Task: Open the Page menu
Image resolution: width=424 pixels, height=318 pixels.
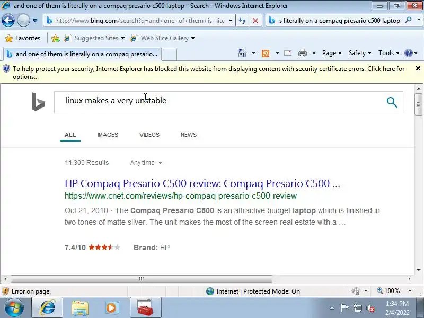Action: pyautogui.click(x=332, y=53)
